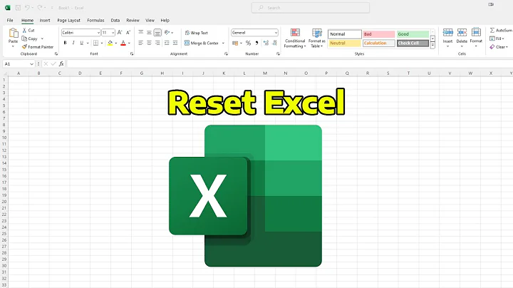
Task: Click the Copy icon
Action: [24, 38]
